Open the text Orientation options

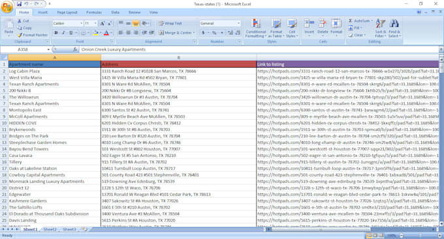146,23
